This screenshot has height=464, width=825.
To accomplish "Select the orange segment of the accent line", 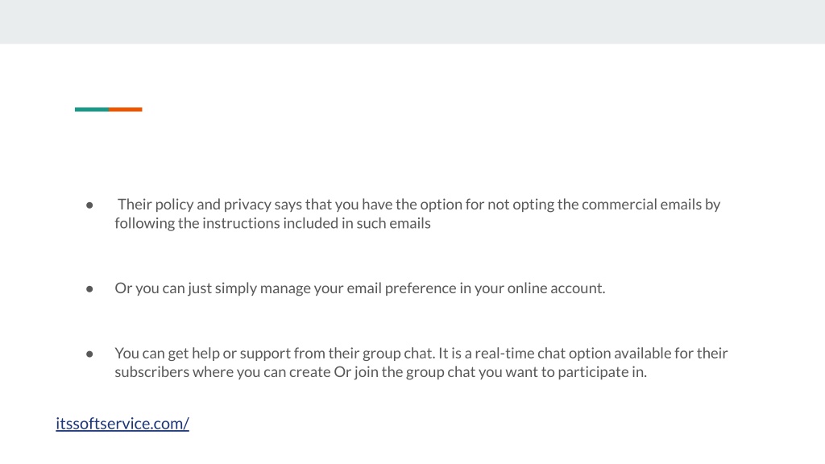I will coord(125,110).
